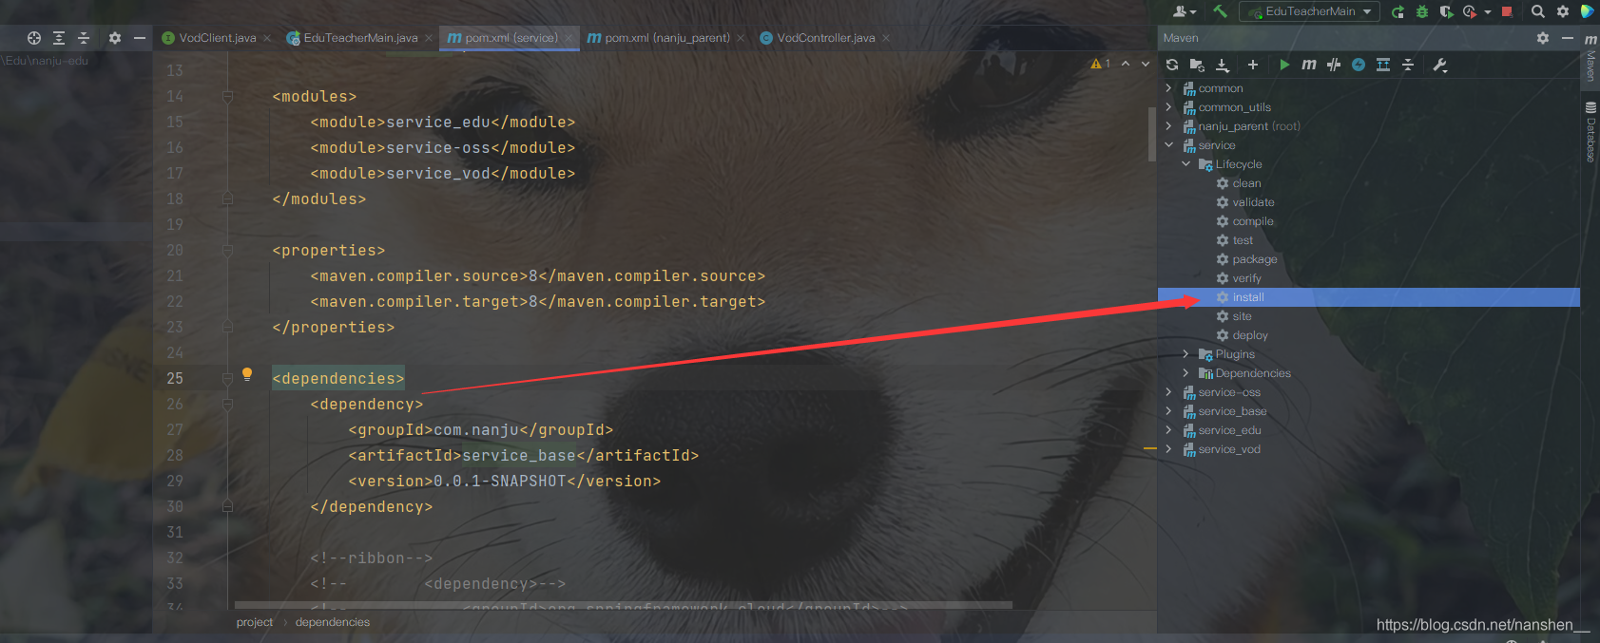Click the intention lightbulb on line 25
The height and width of the screenshot is (643, 1600).
click(x=247, y=374)
